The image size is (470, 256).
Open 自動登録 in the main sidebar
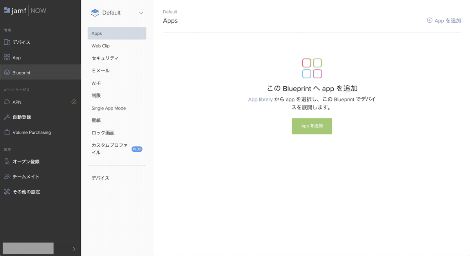point(40,117)
